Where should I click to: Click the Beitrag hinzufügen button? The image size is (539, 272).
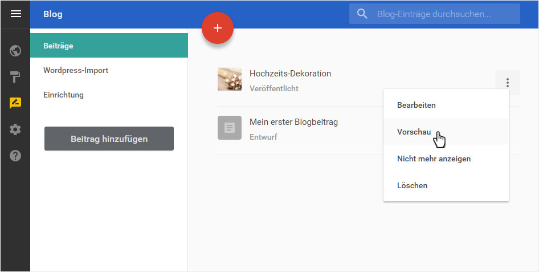(109, 139)
